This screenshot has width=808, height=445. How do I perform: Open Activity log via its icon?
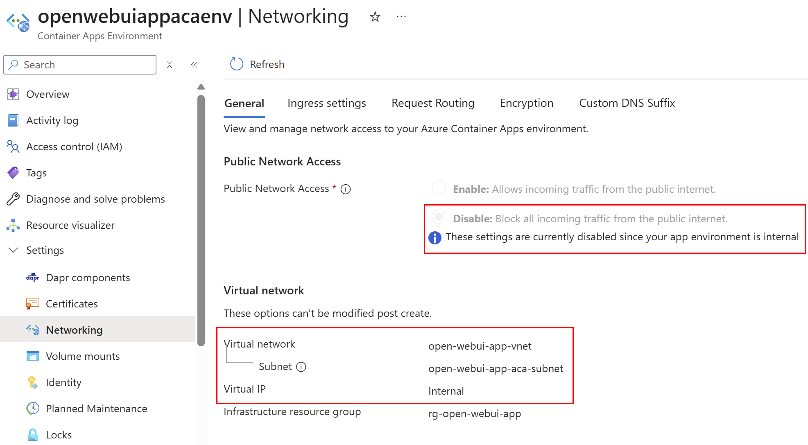tap(13, 120)
